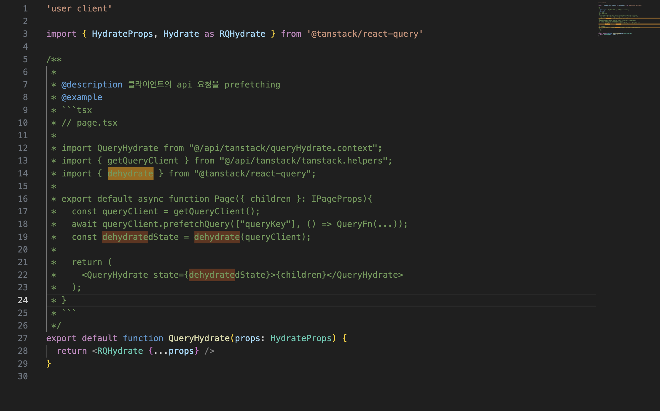
Task: Click highlighted dehydrate call on line 19
Action: pyautogui.click(x=217, y=237)
